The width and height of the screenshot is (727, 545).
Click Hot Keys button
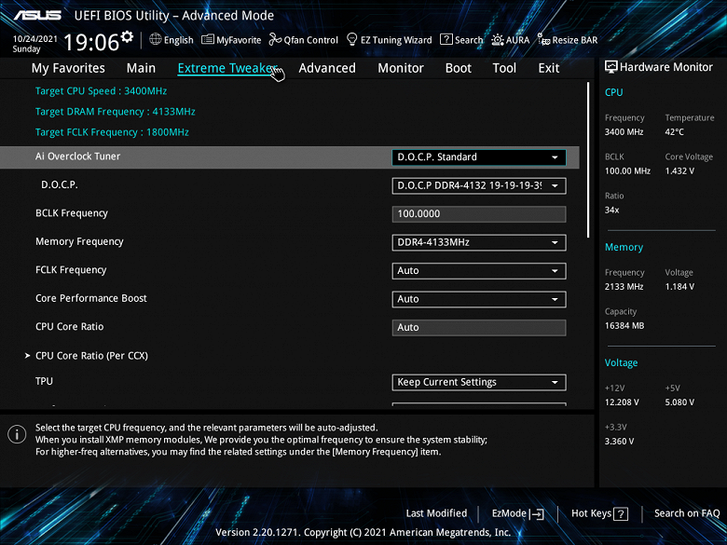click(x=599, y=513)
